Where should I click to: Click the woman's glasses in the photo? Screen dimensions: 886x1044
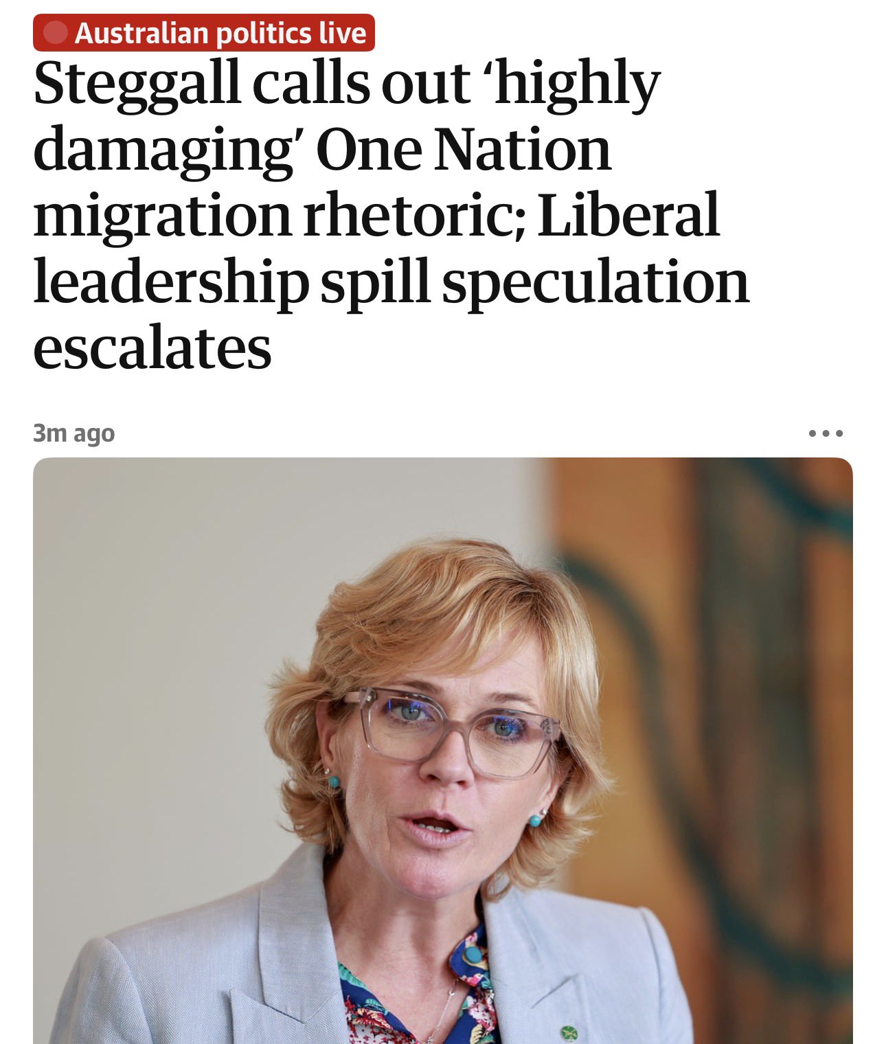[450, 729]
